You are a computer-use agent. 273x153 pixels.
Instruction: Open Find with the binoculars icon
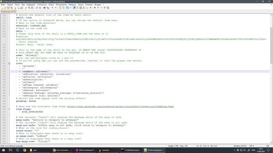(x=44, y=8)
